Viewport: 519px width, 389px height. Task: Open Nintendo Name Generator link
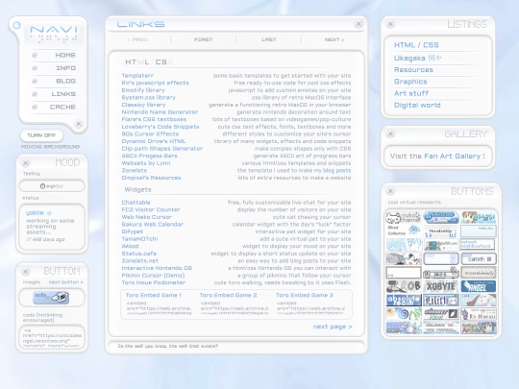coord(160,112)
